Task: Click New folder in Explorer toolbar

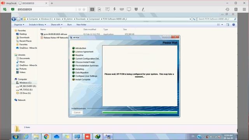Action: pos(81,24)
